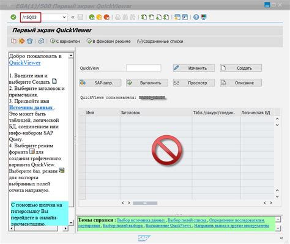Click the green checkmark Enter icon
Image resolution: width=290 pixels, height=244 pixels.
tap(13, 17)
